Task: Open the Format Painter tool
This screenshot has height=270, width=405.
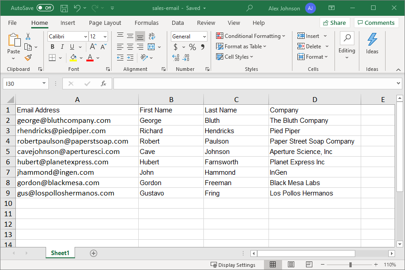Action: click(x=29, y=59)
